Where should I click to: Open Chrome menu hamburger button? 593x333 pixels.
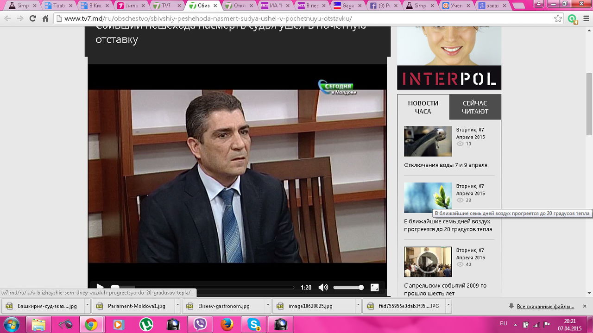click(585, 19)
